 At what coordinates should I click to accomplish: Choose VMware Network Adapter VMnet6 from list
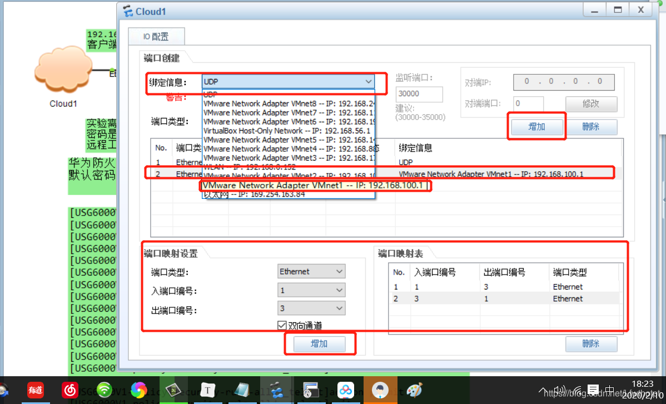pos(289,121)
